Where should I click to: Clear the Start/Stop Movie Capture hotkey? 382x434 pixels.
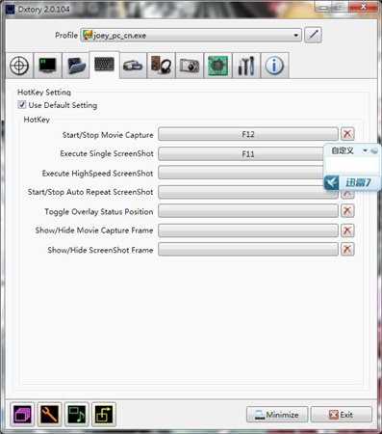(347, 134)
